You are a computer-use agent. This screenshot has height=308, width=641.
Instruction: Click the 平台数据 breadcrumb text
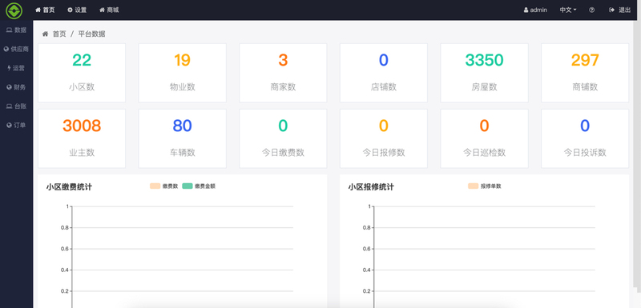(91, 34)
